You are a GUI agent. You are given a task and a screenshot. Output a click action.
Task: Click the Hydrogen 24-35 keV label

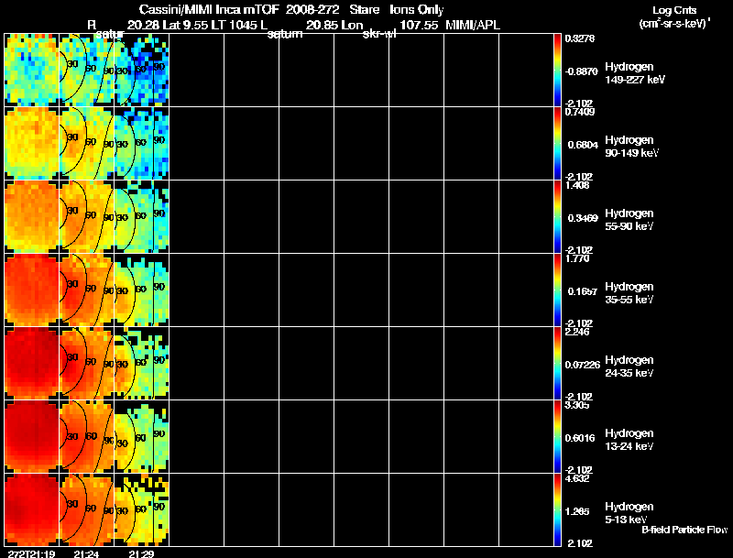(x=629, y=367)
